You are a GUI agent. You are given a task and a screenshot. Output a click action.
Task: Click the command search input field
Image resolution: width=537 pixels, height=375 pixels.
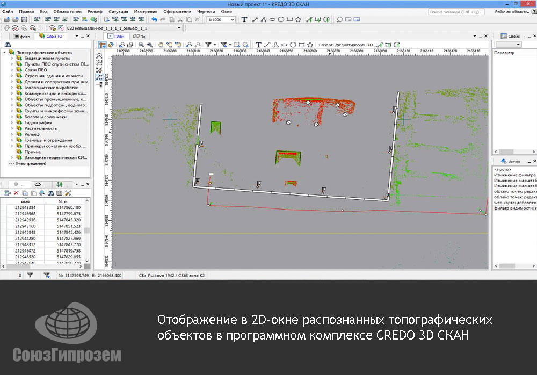click(456, 12)
